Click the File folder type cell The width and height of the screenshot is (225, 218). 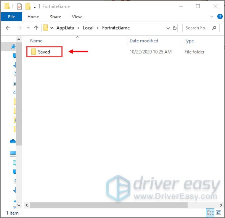tap(194, 52)
